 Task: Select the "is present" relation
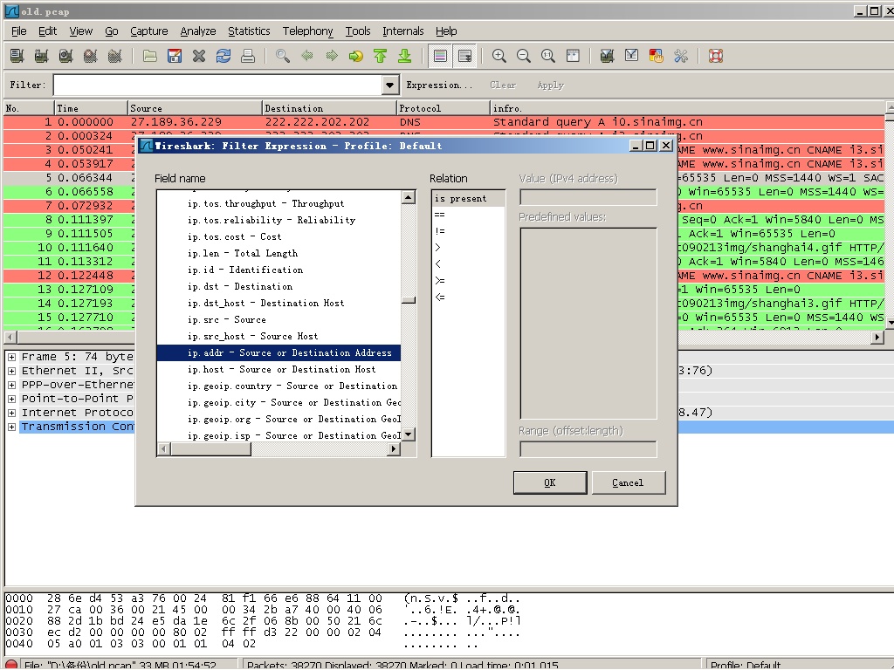click(x=468, y=198)
